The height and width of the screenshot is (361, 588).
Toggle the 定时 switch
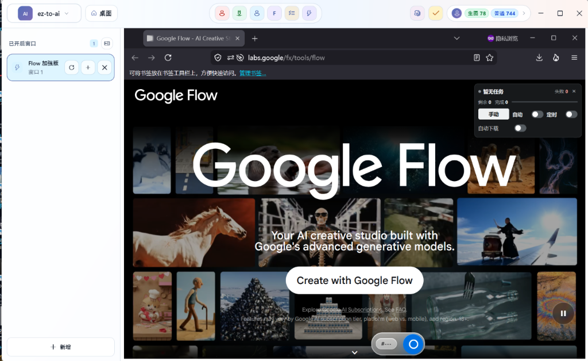571,114
